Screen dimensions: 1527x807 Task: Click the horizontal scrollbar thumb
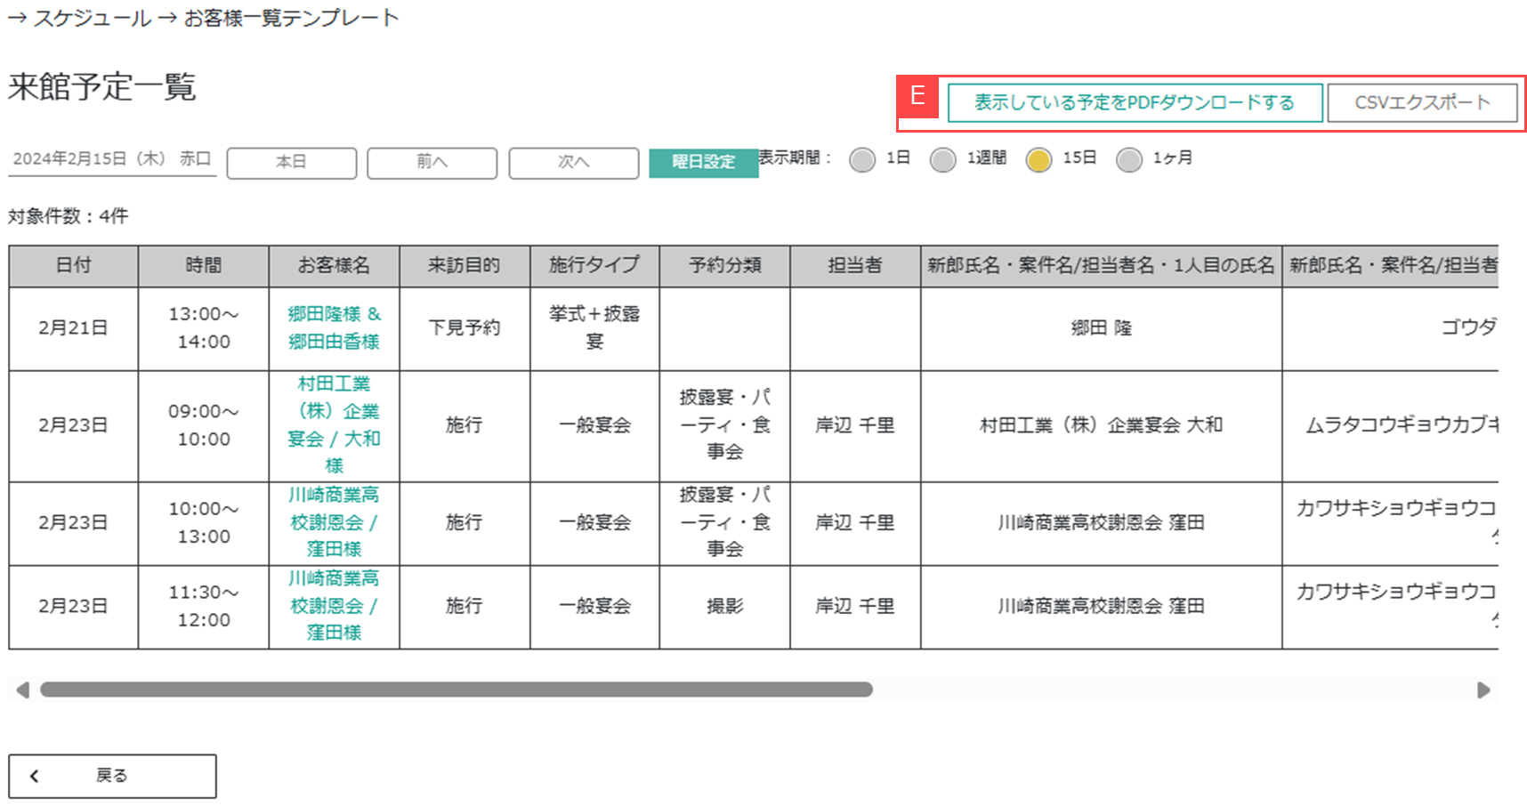(x=456, y=690)
